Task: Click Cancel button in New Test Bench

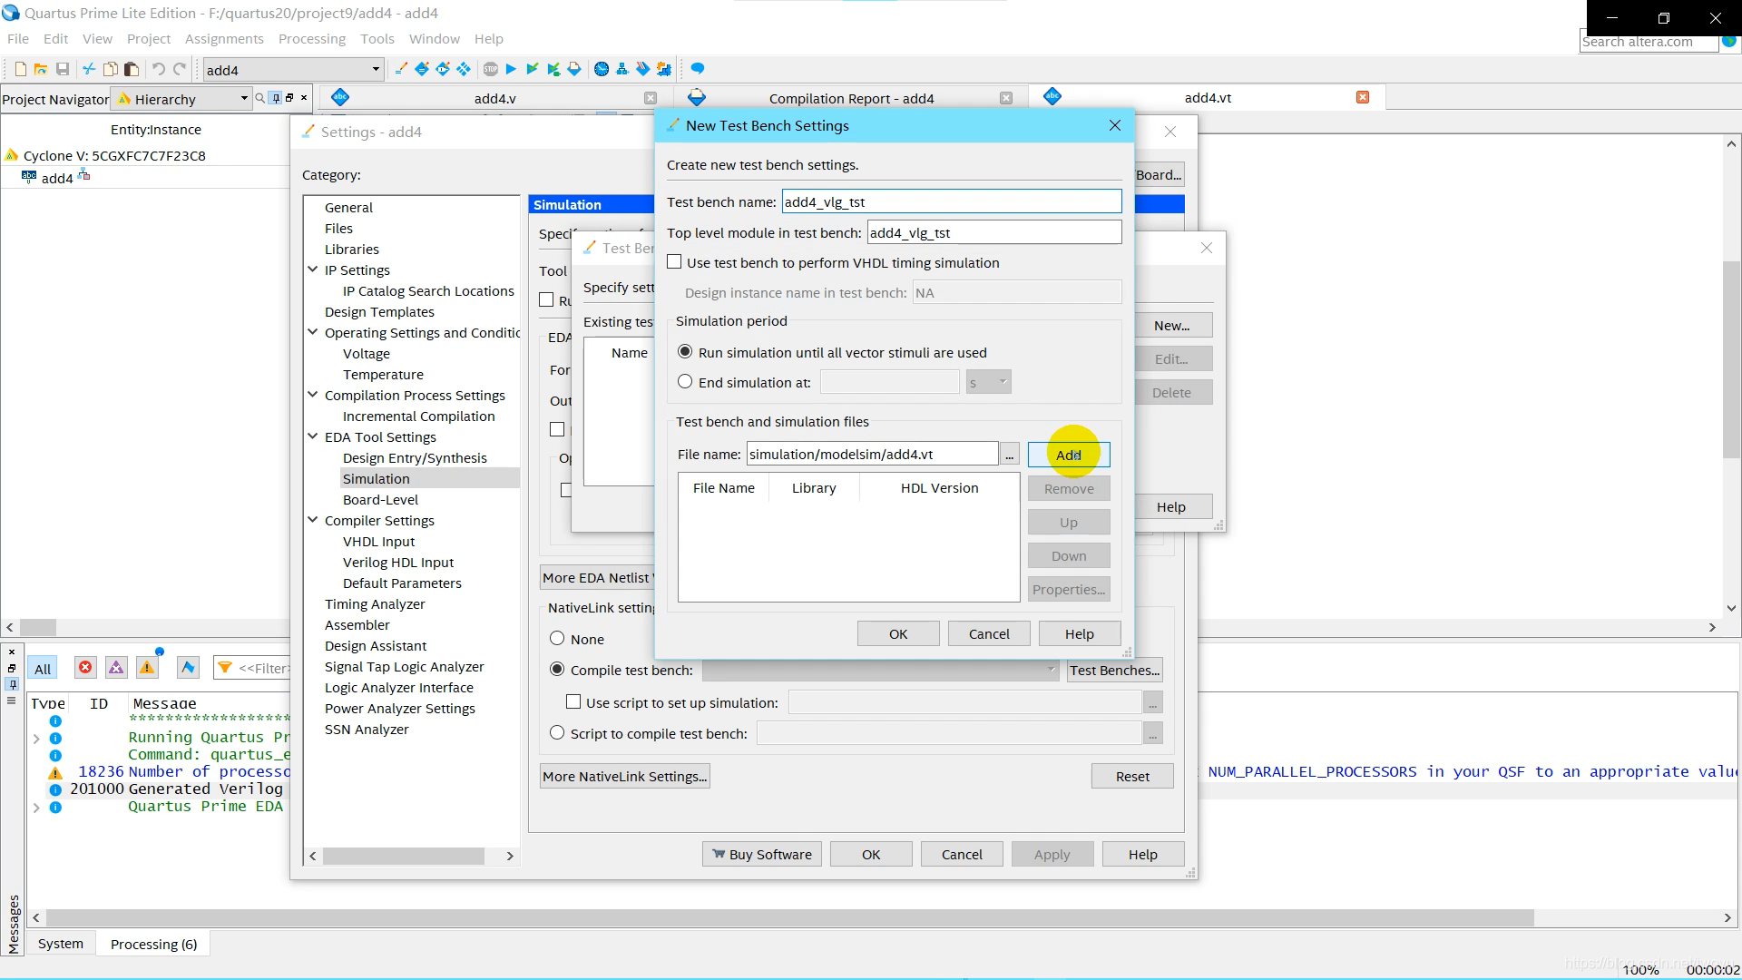Action: (988, 633)
